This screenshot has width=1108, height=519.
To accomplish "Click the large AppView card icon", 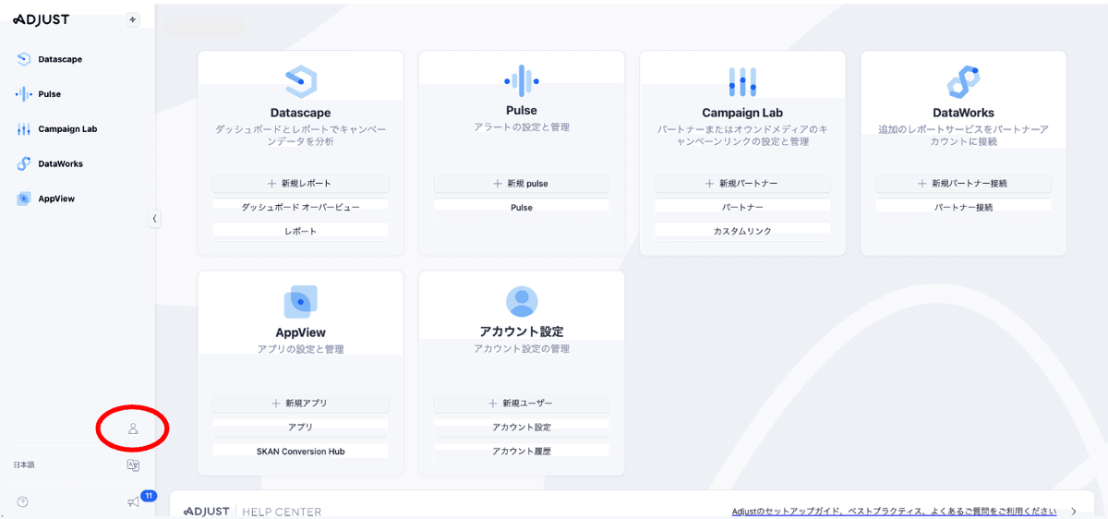I will [300, 302].
